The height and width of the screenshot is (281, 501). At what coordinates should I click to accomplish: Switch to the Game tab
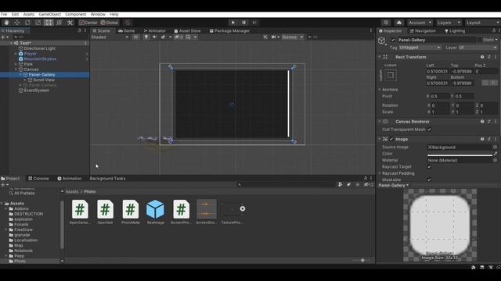point(127,31)
